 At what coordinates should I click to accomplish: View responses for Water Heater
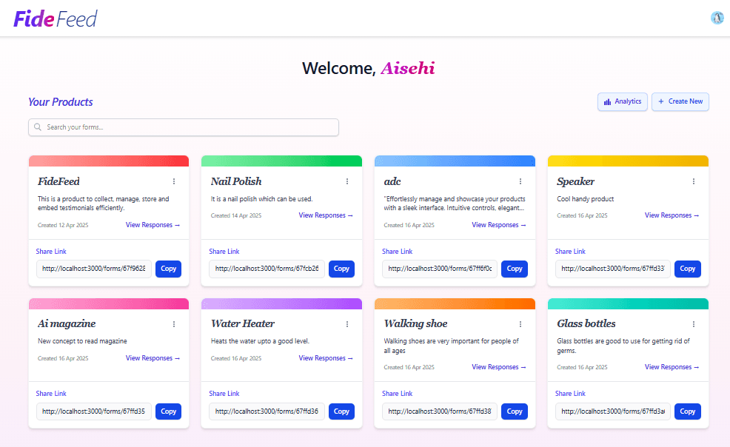coord(326,357)
